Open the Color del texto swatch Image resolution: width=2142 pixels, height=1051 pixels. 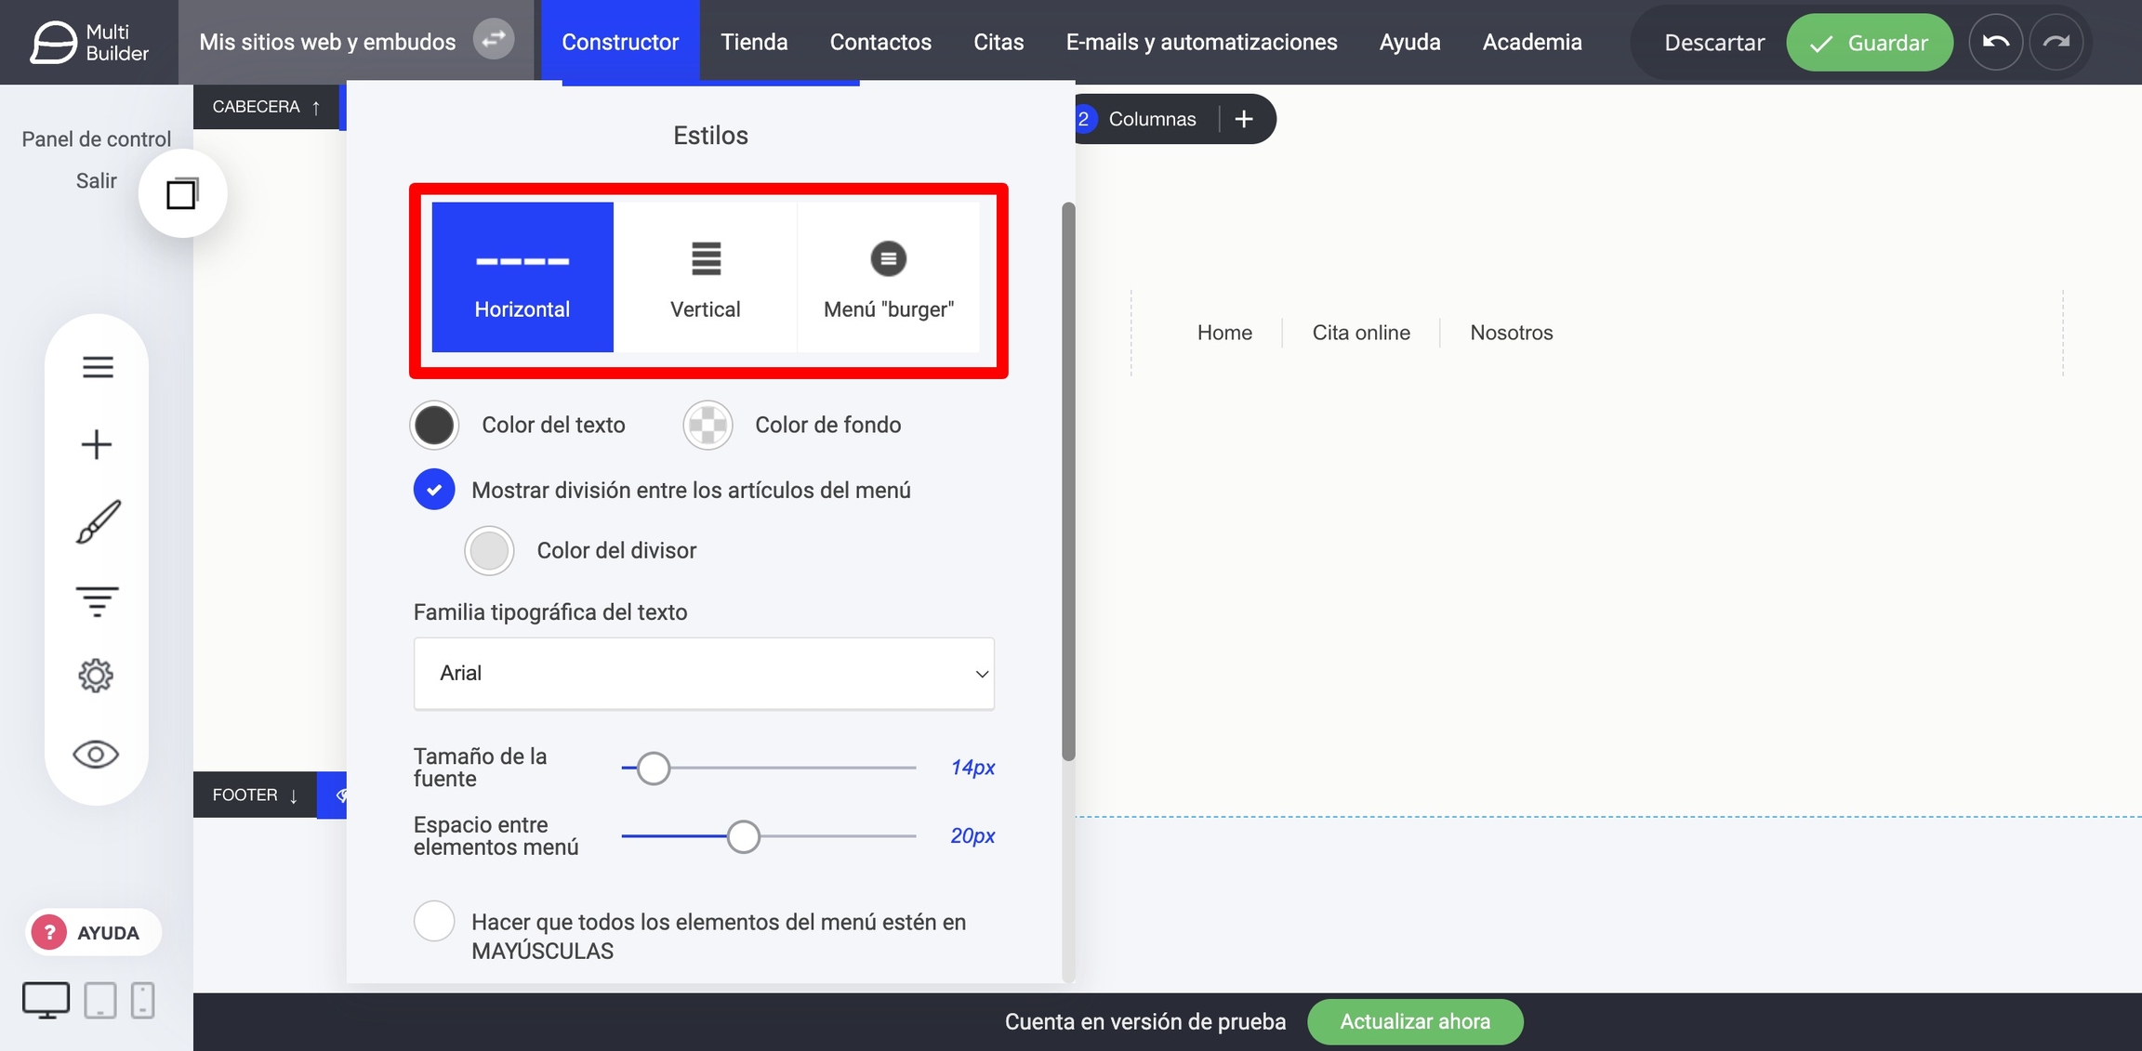click(434, 425)
